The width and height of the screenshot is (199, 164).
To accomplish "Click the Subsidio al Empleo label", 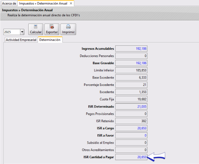I will click(100, 143).
